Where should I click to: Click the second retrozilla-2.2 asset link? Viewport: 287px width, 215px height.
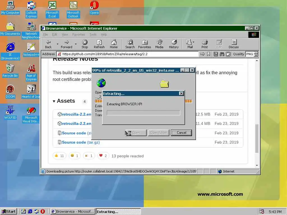pyautogui.click(x=77, y=123)
